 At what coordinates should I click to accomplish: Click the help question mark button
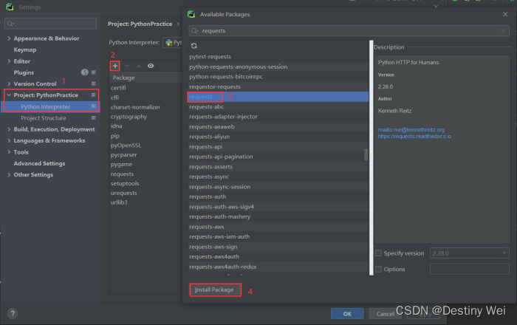(x=13, y=313)
